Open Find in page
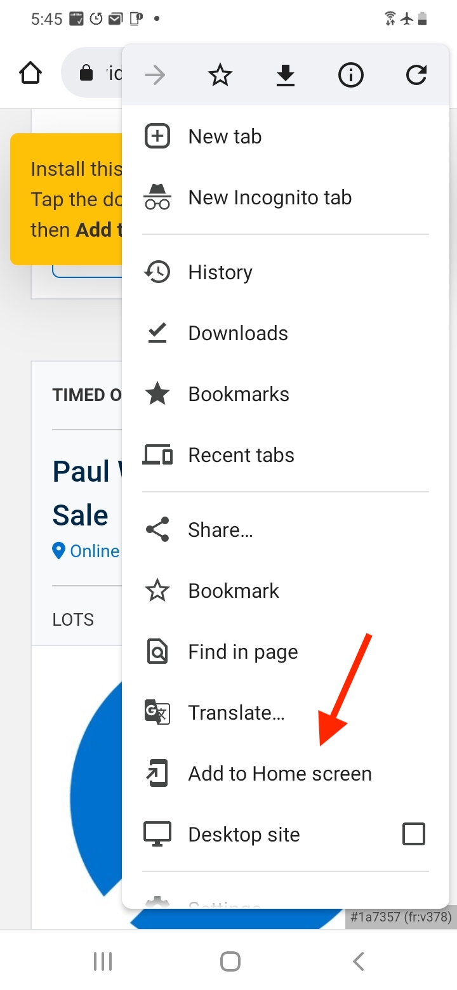Screen dimensions: 457x990 pyautogui.click(x=242, y=651)
